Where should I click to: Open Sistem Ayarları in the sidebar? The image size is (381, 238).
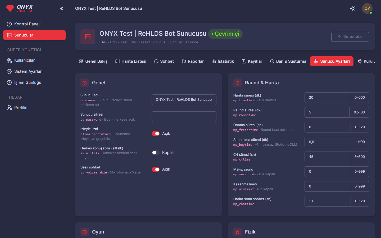(34, 71)
